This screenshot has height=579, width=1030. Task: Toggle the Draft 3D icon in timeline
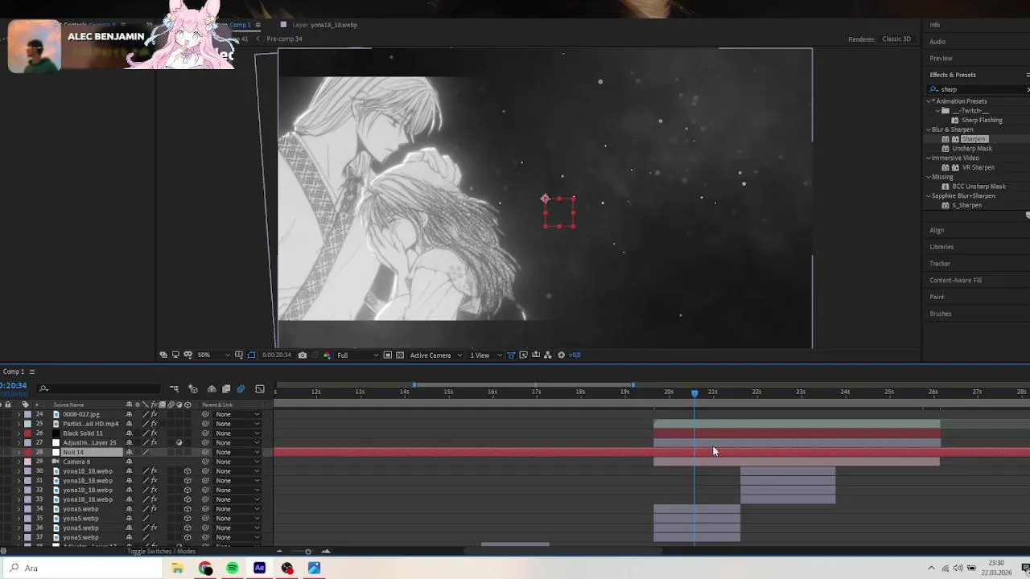pyautogui.click(x=193, y=389)
